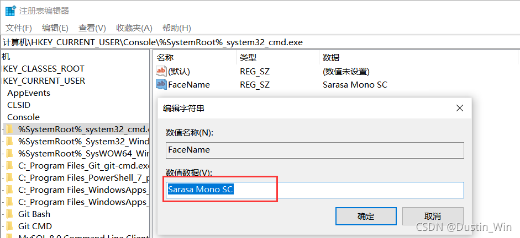Viewport: 520px width, 238px height.
Task: Select the C:_Program Files_PowerShell_7 key name
Action: click(x=83, y=178)
